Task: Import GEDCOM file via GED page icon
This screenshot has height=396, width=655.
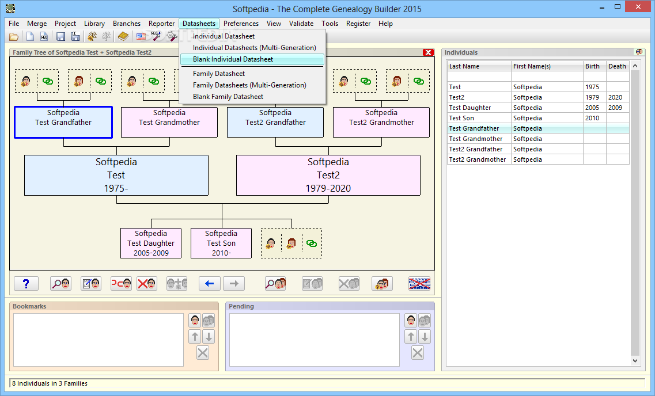Action: point(44,37)
